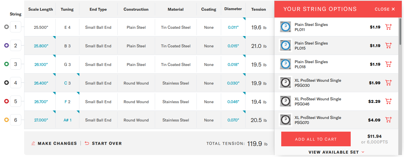Add PSG070 ProSteel Wound string to cart
Viewport: 404px width, 157px height.
tap(388, 120)
